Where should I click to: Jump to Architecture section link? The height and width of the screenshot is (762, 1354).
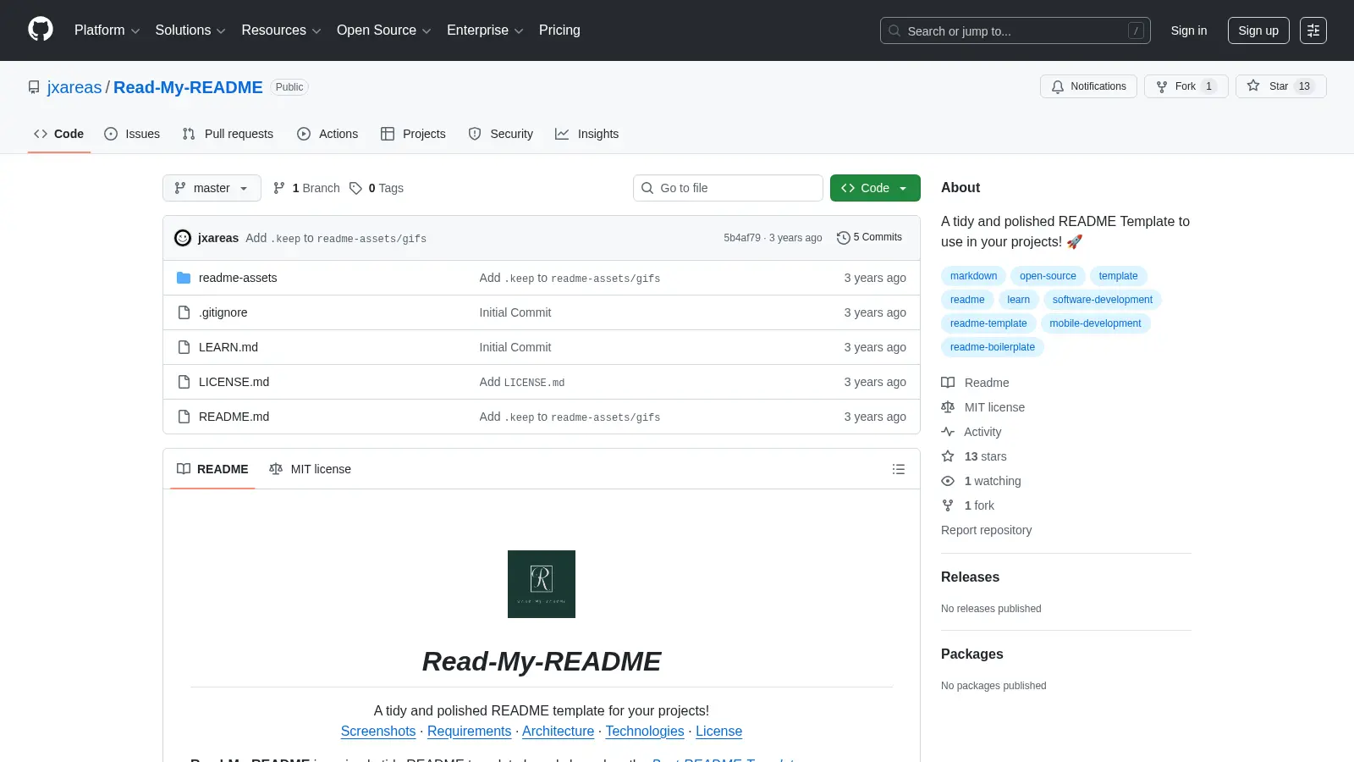pyautogui.click(x=558, y=732)
